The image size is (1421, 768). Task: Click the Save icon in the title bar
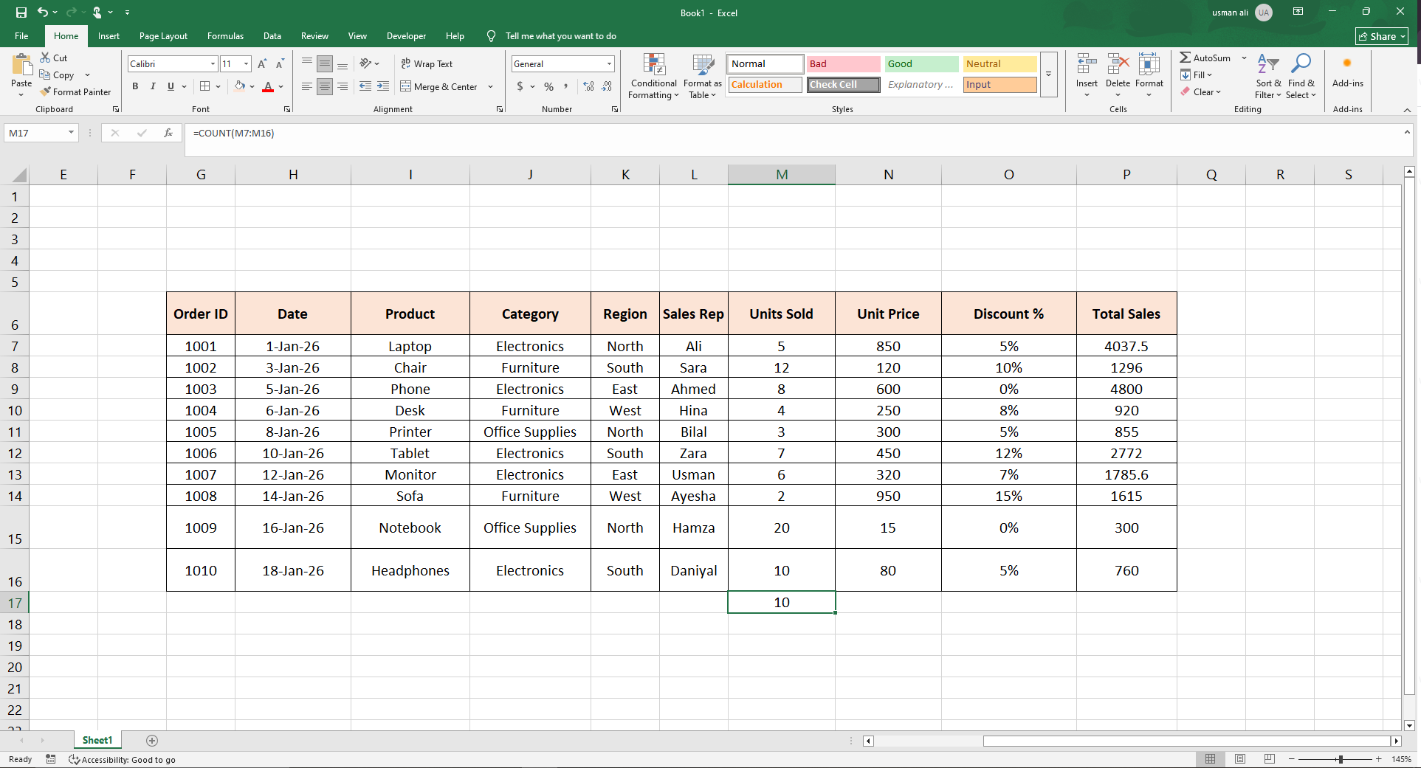(21, 13)
